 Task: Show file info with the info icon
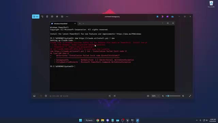pyautogui.click(x=46, y=96)
